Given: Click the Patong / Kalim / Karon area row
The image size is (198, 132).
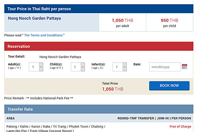Looking at the screenshot, I should pos(99,128).
